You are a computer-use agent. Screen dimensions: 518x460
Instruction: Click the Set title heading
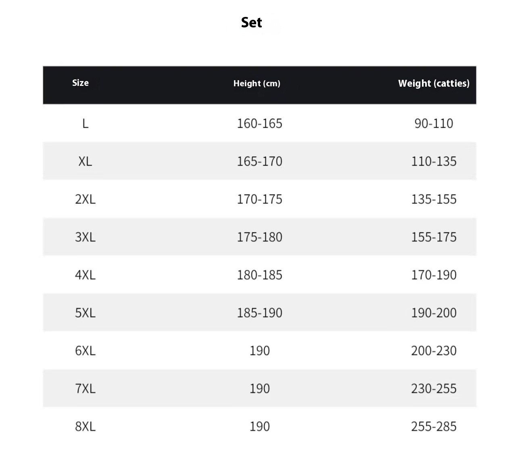251,22
